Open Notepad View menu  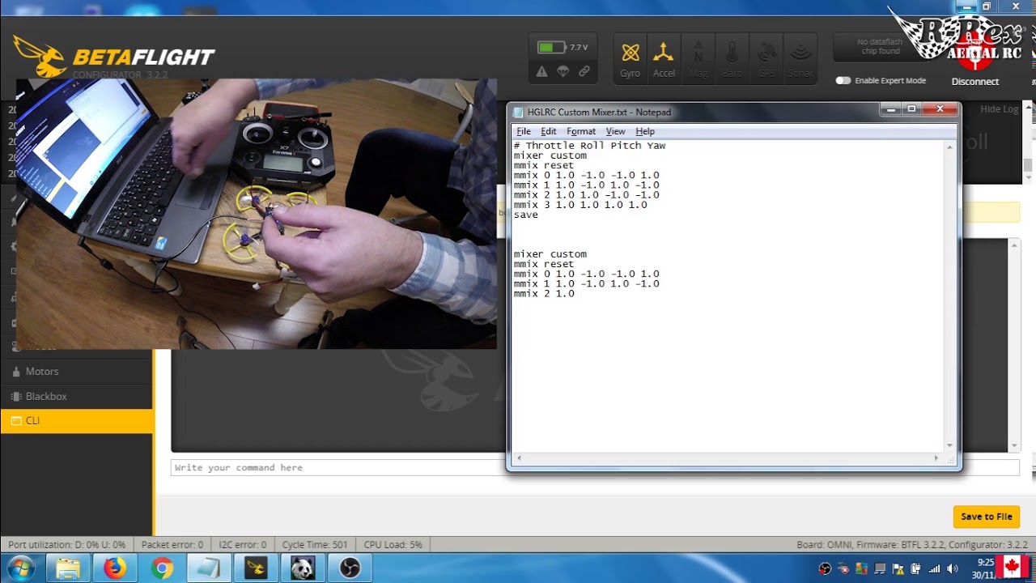tap(616, 131)
